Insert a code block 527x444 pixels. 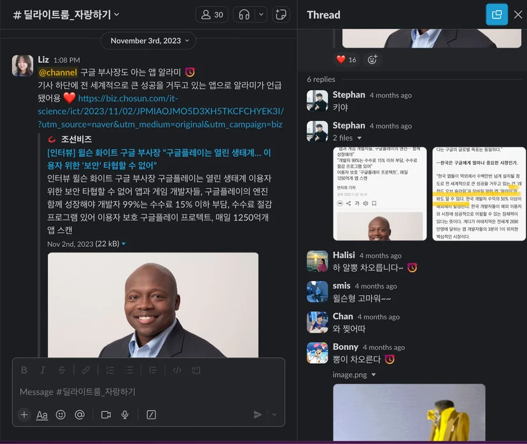[196, 370]
